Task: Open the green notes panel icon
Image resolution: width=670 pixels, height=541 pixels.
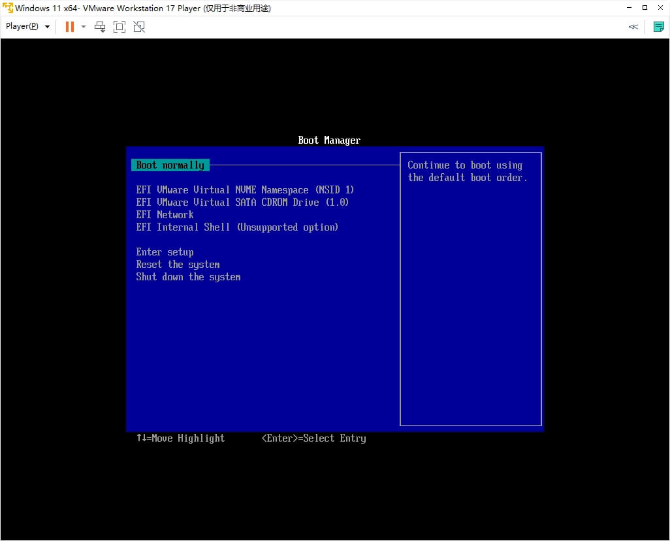Action: (659, 27)
